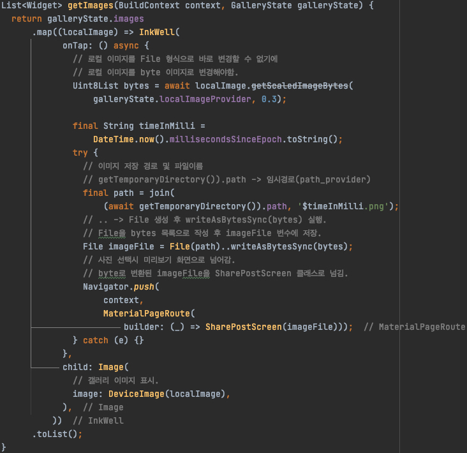Click the try keyword
Viewport: 467px width, 453px height.
(80, 152)
